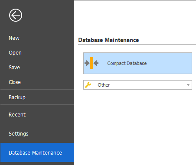This screenshot has width=196, height=165.
Task: Click the yellow wrench icon beside Other
Action: pyautogui.click(x=88, y=85)
